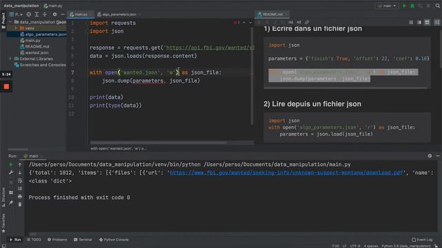This screenshot has height=248, width=442.
Task: Open the TODO tool window tab
Action: 34,240
